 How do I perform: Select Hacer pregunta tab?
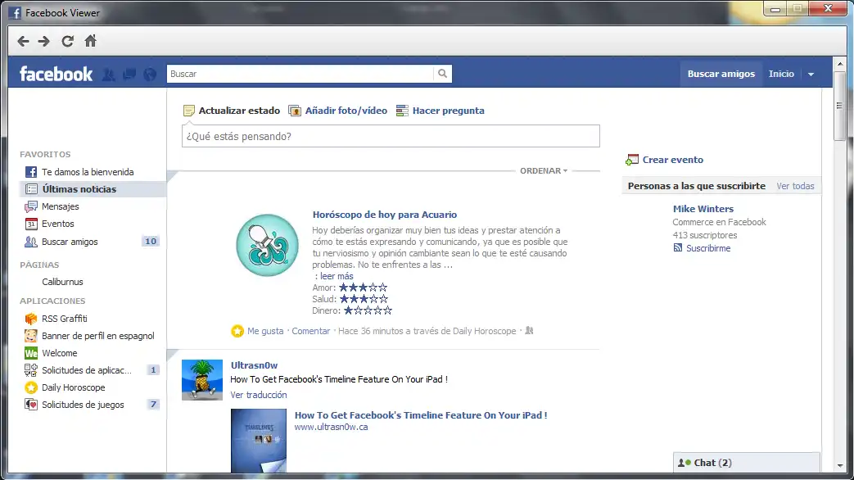(x=448, y=111)
